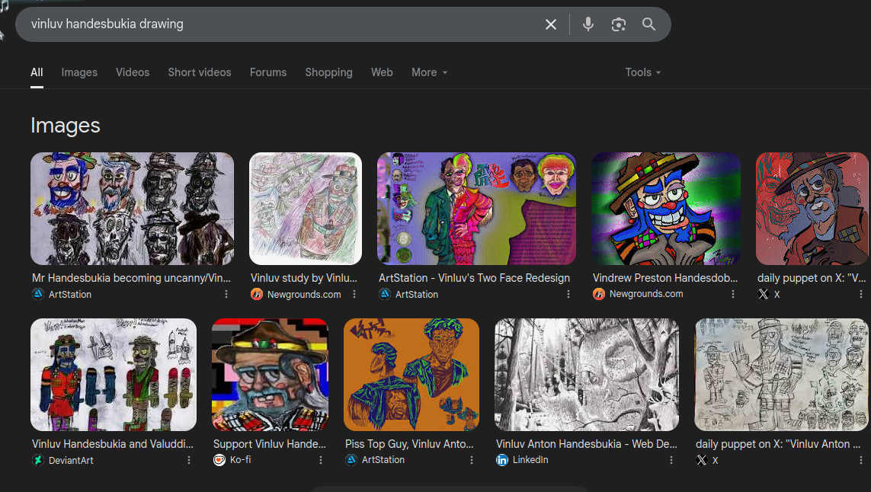Click 'daily puppet on X: "Vinluv Anton ...' title
The width and height of the screenshot is (871, 492).
click(778, 444)
